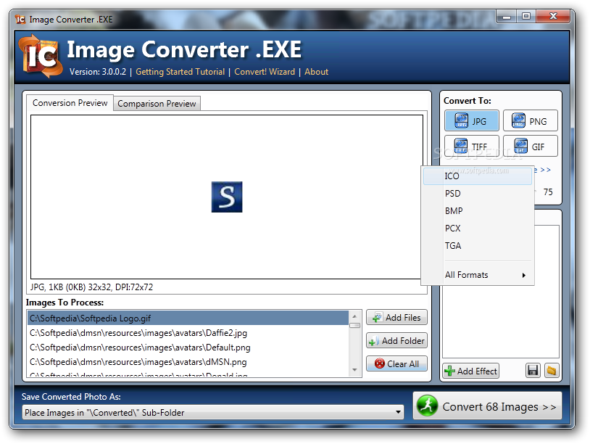Select PNG as the output format
Viewport: 590px width, 444px height.
[x=530, y=120]
